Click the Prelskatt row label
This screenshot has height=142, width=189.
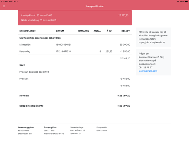point(24,79)
